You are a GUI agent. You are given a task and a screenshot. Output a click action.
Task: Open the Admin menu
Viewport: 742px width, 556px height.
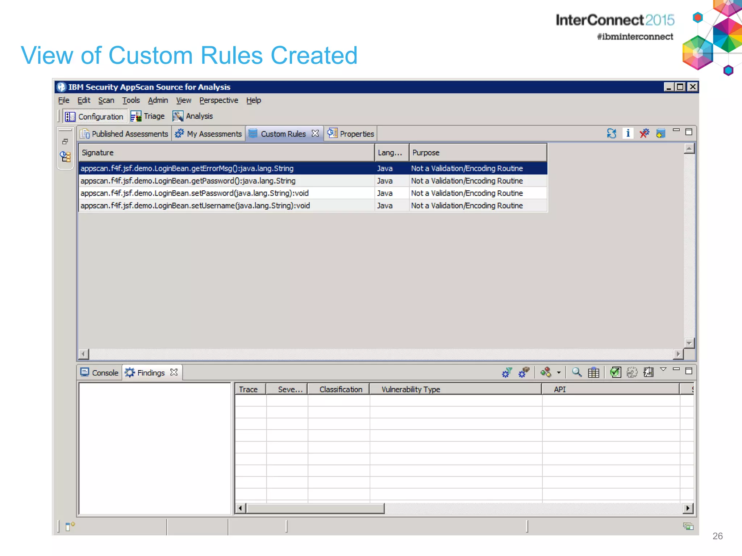point(158,100)
